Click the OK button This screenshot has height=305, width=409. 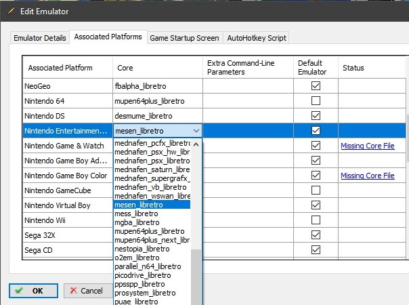pos(33,291)
